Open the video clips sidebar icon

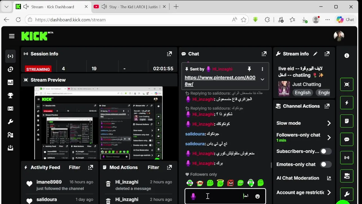click(10, 109)
